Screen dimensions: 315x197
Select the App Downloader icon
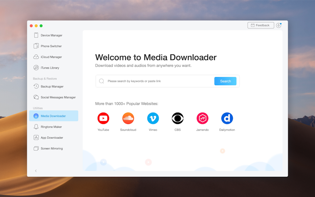coord(36,138)
